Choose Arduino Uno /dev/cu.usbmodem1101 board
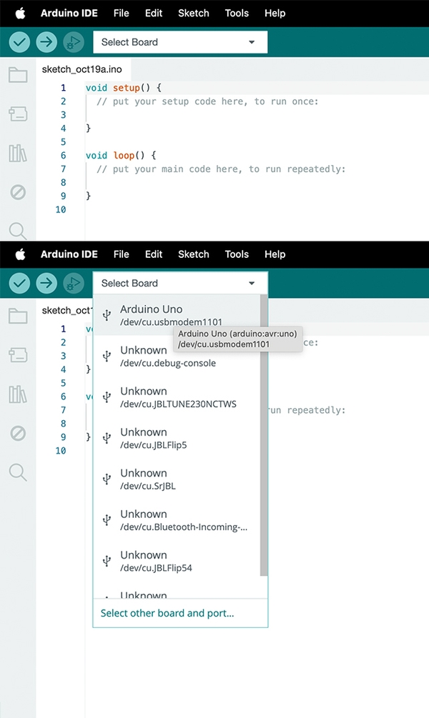 point(177,315)
